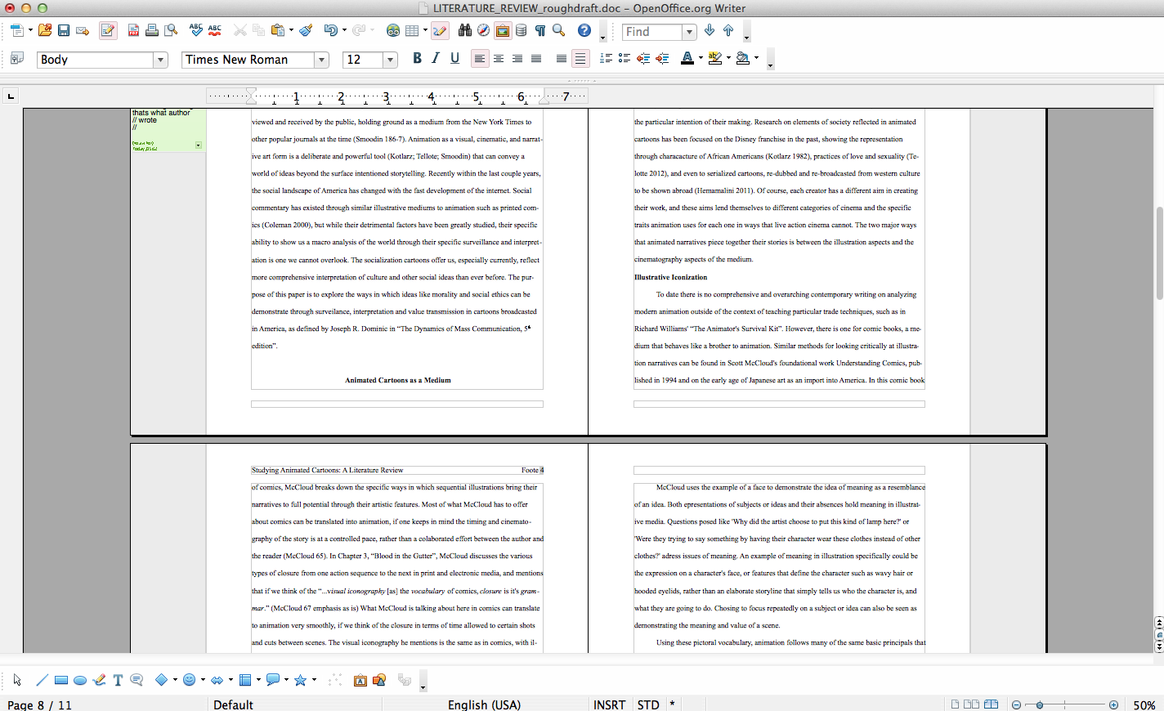Select the Freeform Line pencil tool

pyautogui.click(x=99, y=680)
